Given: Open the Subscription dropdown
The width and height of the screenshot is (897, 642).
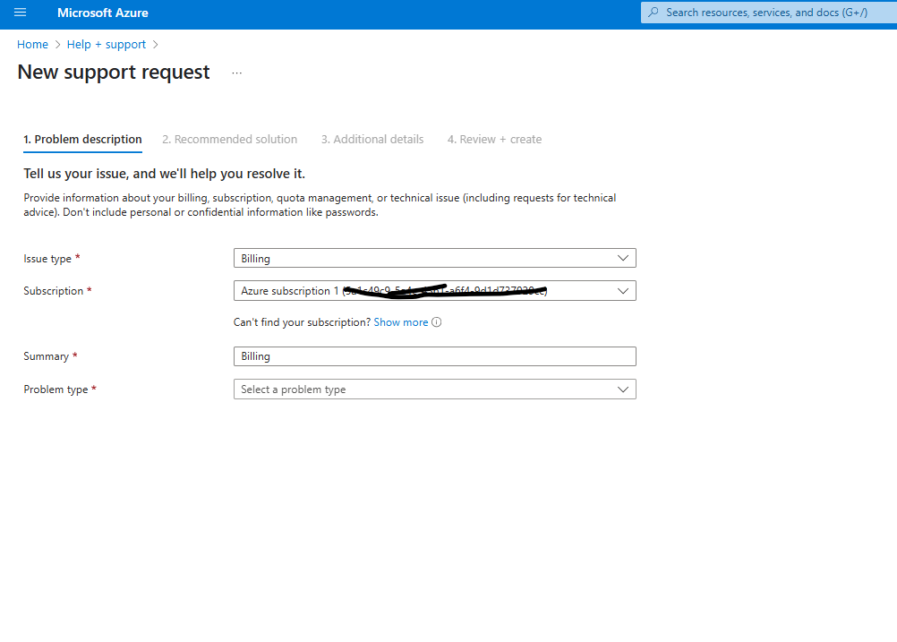Looking at the screenshot, I should (x=435, y=291).
